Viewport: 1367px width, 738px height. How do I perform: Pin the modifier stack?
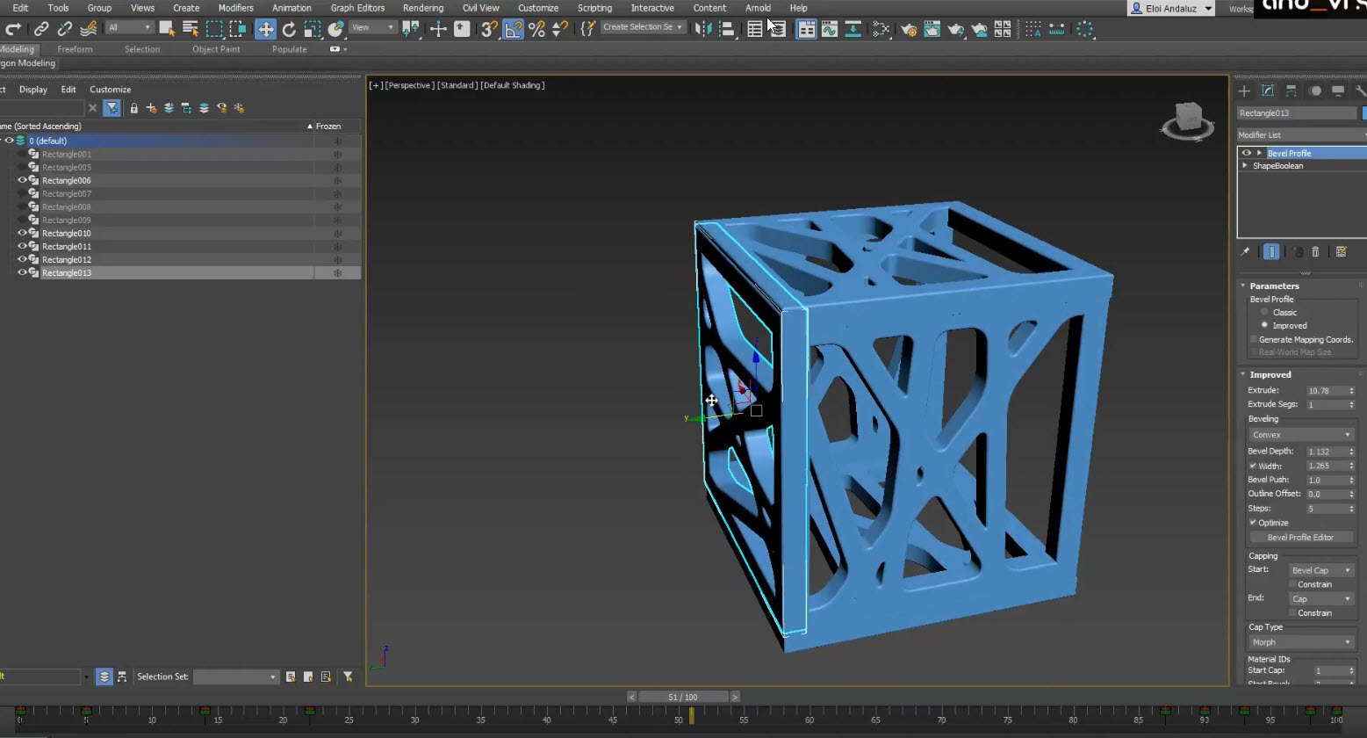1245,252
